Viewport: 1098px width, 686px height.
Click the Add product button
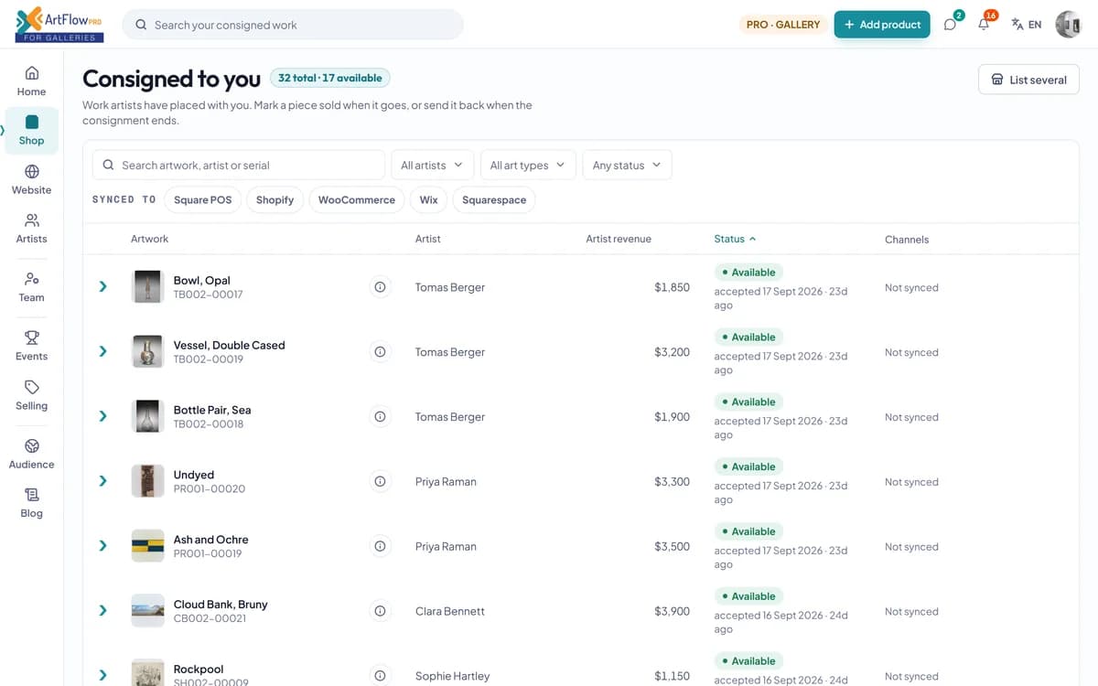pos(882,25)
